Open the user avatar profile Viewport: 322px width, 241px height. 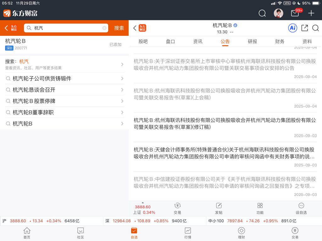click(279, 13)
